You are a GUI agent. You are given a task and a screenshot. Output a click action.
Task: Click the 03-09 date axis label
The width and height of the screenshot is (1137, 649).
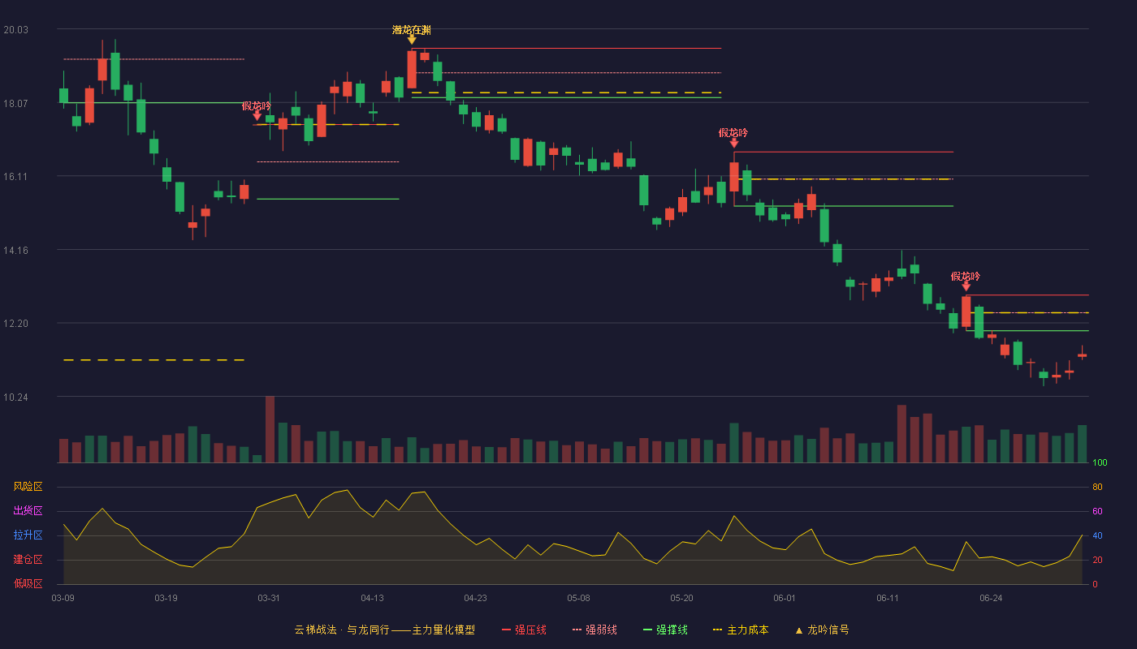click(x=63, y=598)
